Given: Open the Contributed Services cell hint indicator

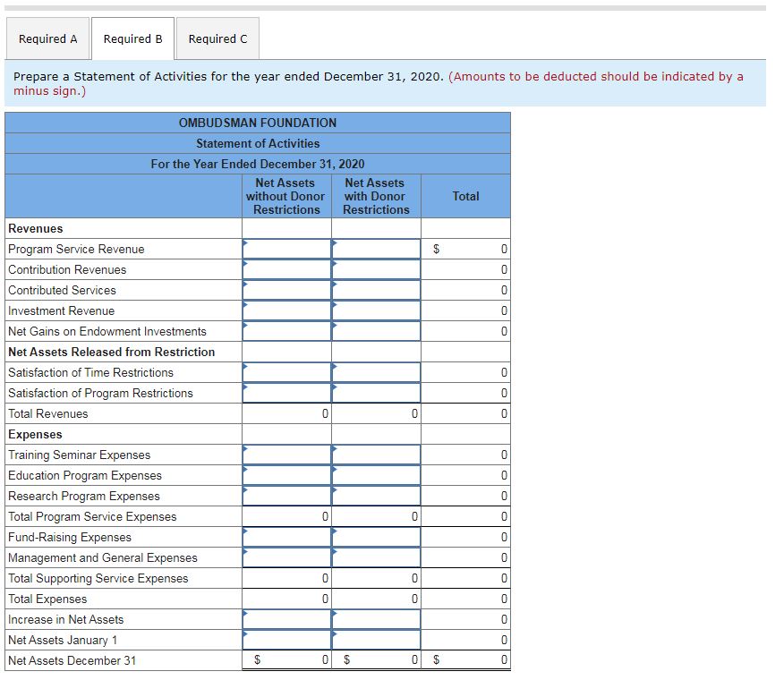Looking at the screenshot, I should coord(244,285).
